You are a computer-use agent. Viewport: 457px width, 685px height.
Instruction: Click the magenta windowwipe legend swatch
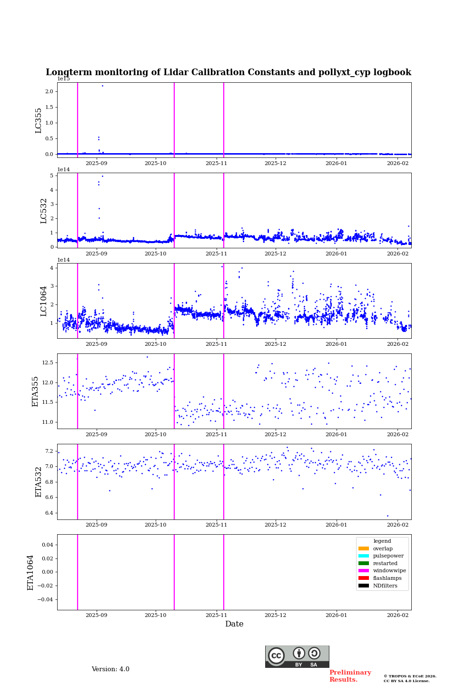point(364,571)
